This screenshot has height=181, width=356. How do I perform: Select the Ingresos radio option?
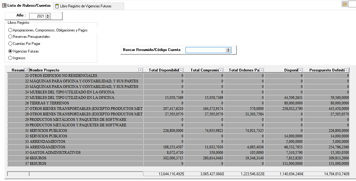10,58
